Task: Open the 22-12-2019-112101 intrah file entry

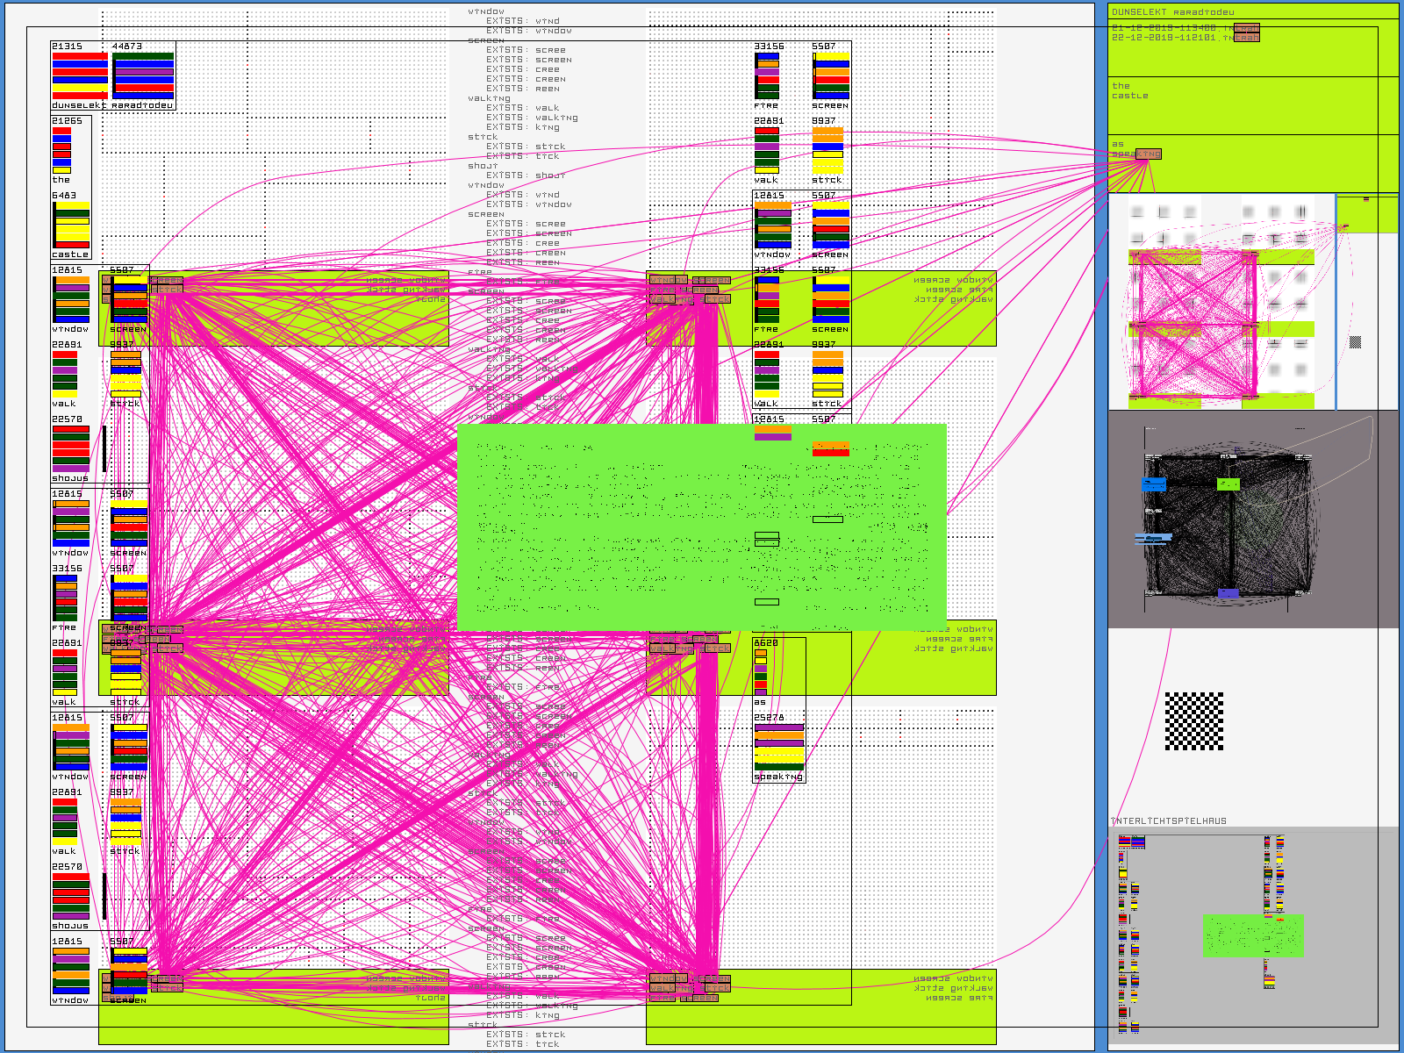Action: point(1185,38)
